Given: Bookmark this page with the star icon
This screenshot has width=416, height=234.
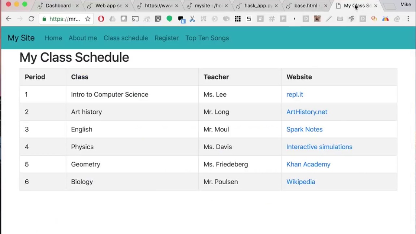Looking at the screenshot, I should tap(88, 19).
